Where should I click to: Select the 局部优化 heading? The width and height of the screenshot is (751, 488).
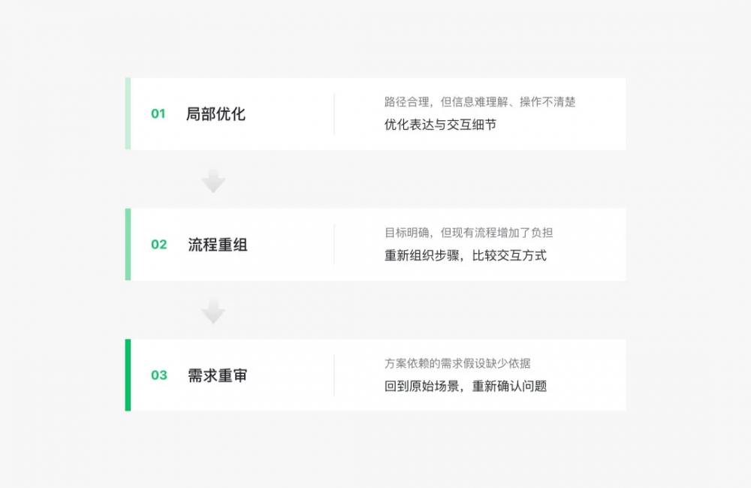point(216,114)
